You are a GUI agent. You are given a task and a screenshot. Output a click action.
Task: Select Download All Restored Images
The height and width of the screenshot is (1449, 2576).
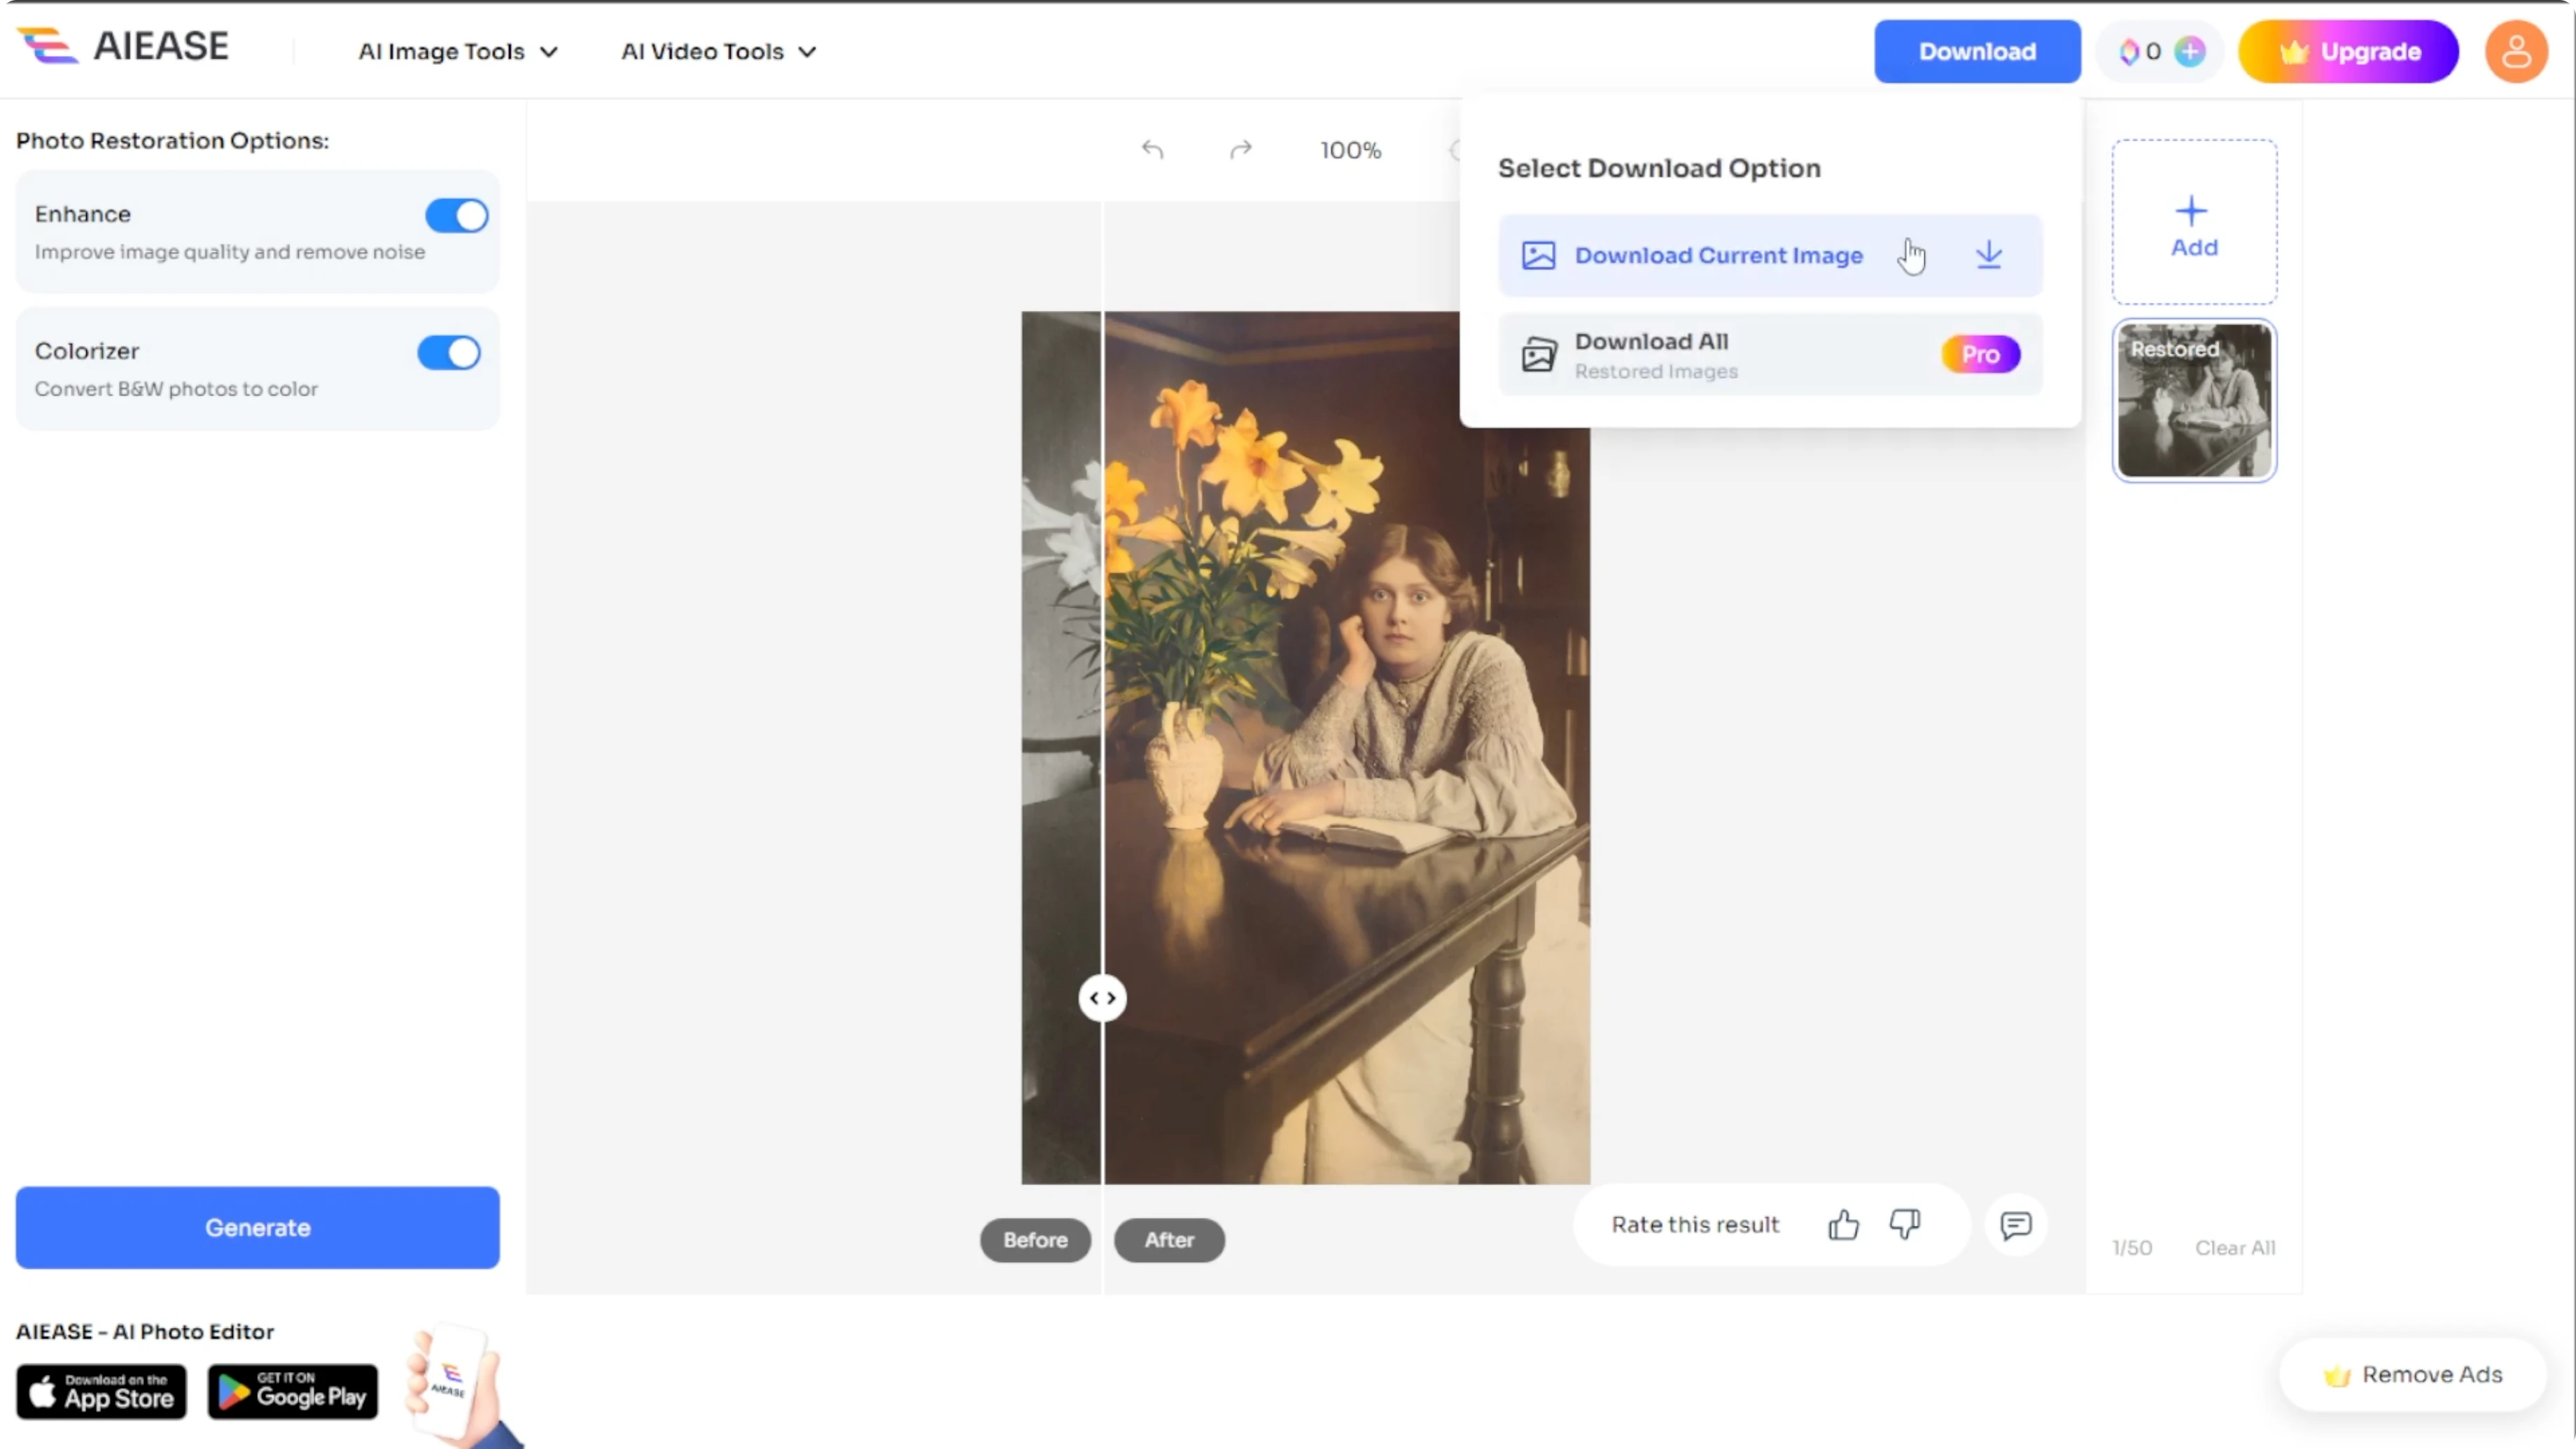pyautogui.click(x=1769, y=354)
